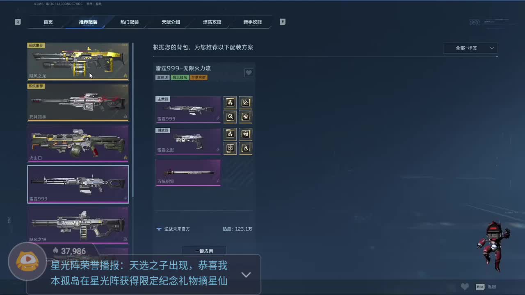Click the Q key icon left of tabs

[x=18, y=22]
